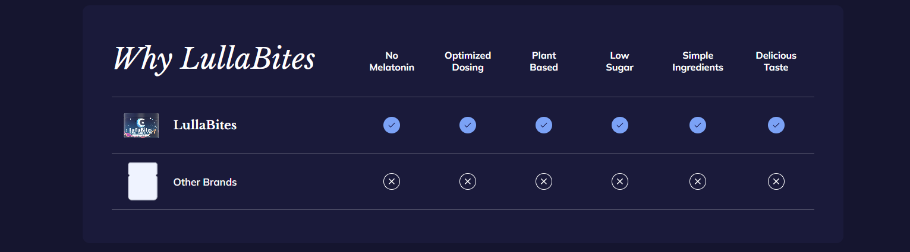The image size is (910, 252).
Task: Click LullaBites checkmark under Plant Based
Action: pos(544,125)
